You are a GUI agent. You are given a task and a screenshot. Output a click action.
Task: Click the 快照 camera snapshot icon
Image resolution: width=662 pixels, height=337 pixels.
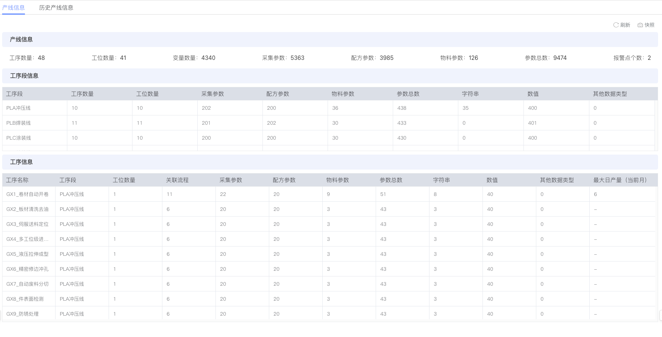pyautogui.click(x=640, y=25)
